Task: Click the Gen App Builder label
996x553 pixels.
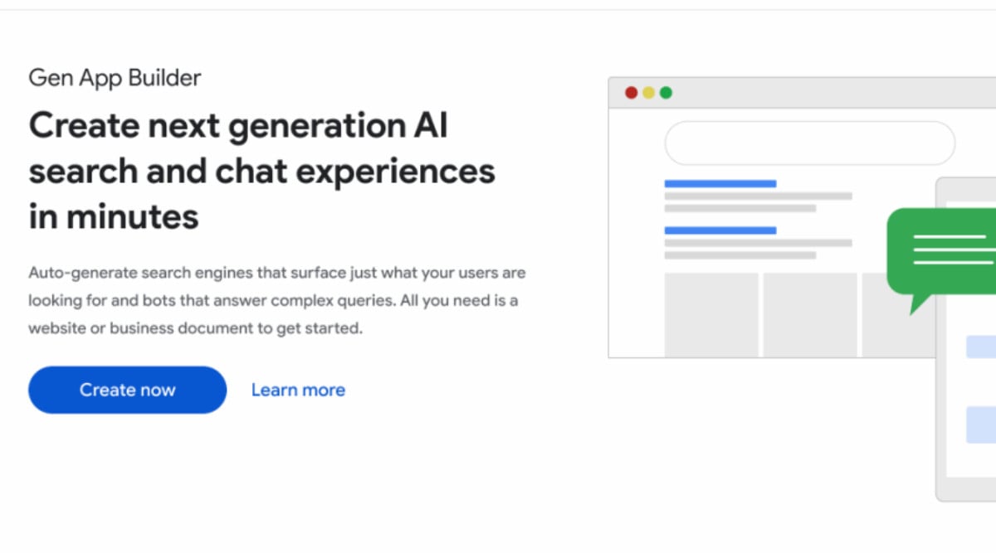Action: 115,77
